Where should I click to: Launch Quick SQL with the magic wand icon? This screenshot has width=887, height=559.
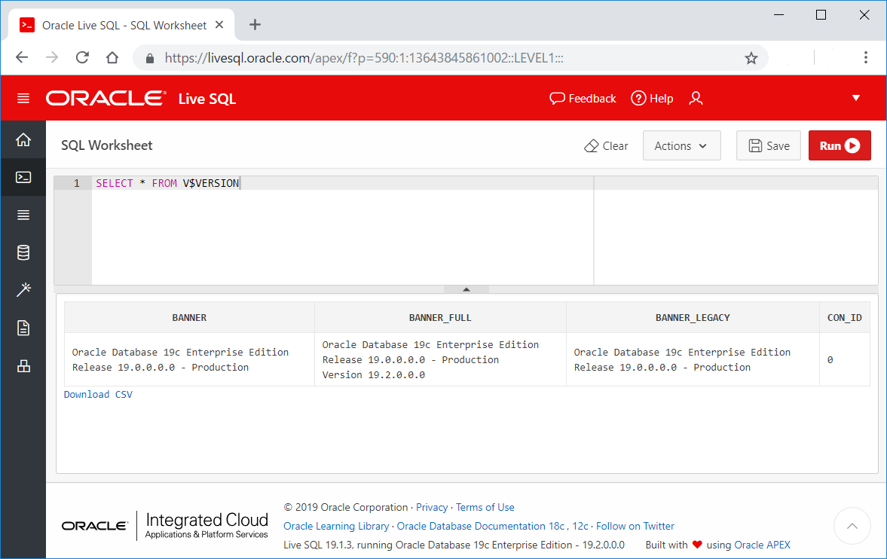click(23, 289)
